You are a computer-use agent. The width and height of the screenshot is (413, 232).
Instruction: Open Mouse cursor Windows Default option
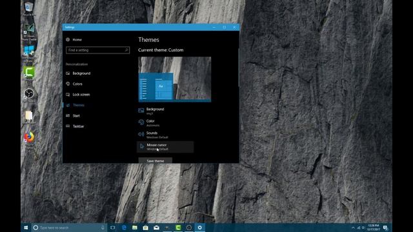[165, 147]
